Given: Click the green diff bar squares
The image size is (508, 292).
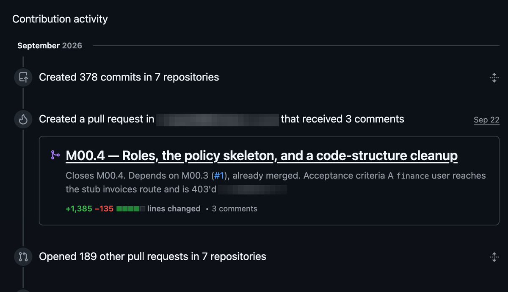Looking at the screenshot, I should tap(131, 209).
